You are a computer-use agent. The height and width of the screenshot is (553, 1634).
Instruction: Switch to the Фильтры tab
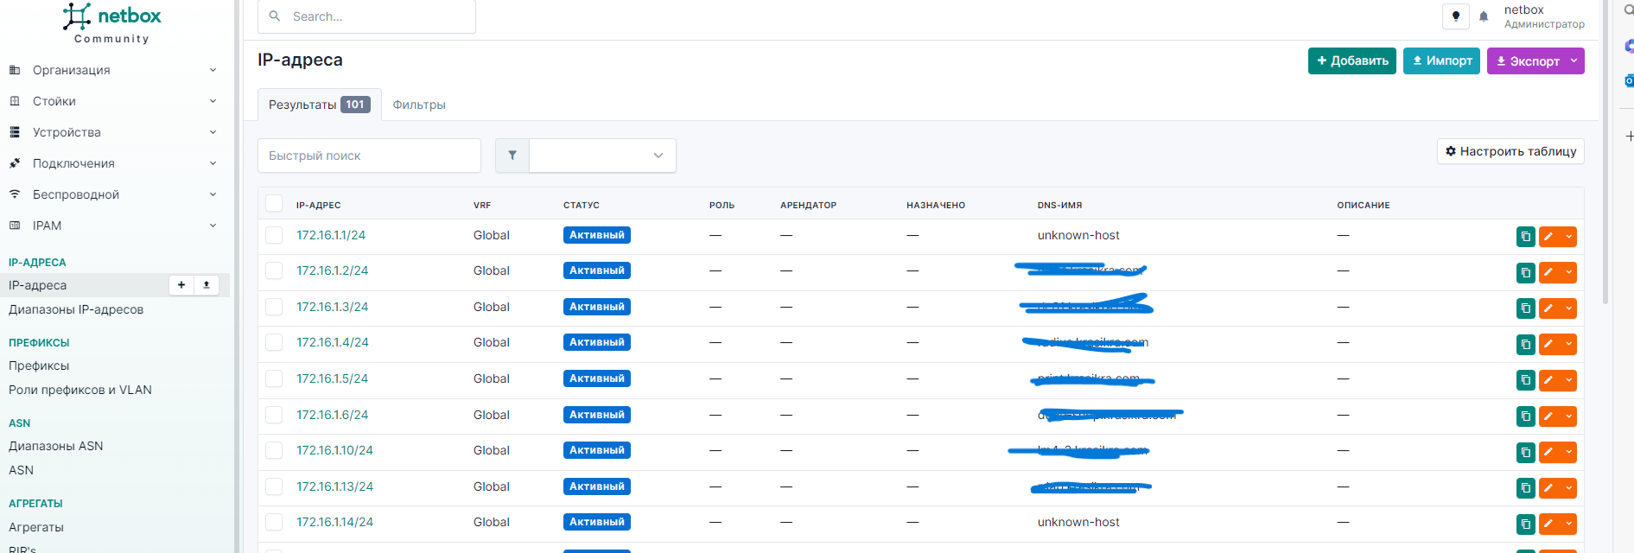419,105
